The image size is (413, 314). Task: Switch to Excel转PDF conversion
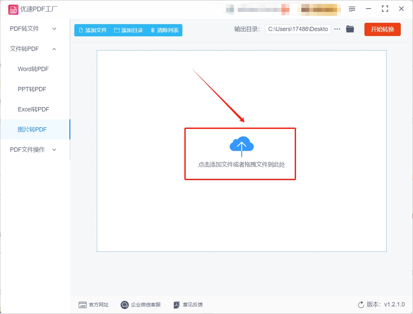click(33, 109)
